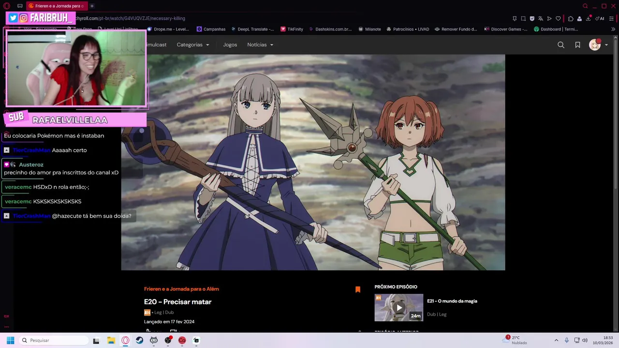Open the browser profile icon
The image size is (619, 348).
(x=579, y=18)
